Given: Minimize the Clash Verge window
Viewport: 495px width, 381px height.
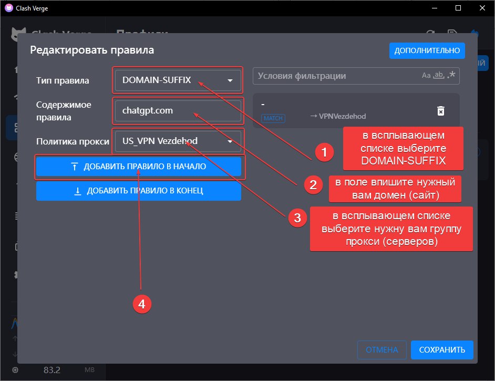Looking at the screenshot, I should 435,8.
